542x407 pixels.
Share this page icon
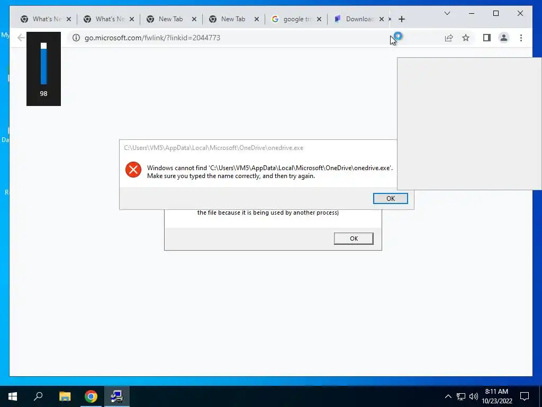tap(449, 38)
